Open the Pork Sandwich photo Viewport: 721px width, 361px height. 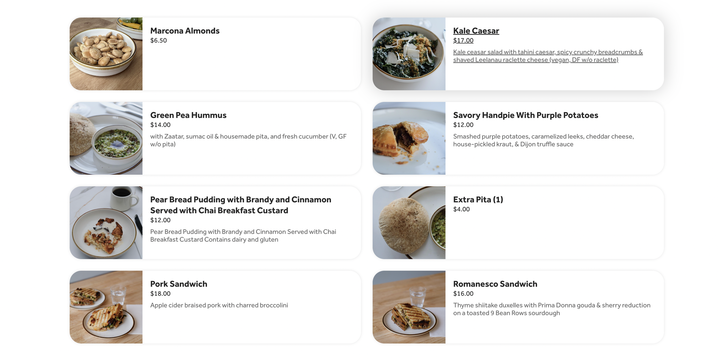106,307
